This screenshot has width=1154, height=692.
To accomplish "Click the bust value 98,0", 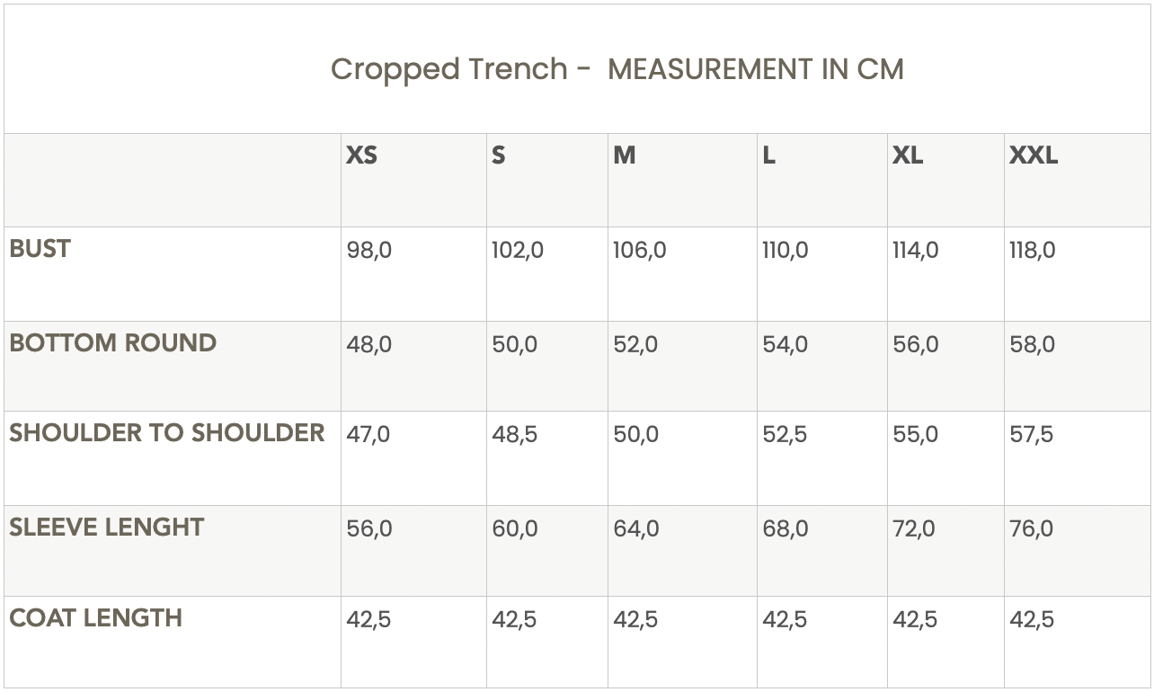I will 368,250.
